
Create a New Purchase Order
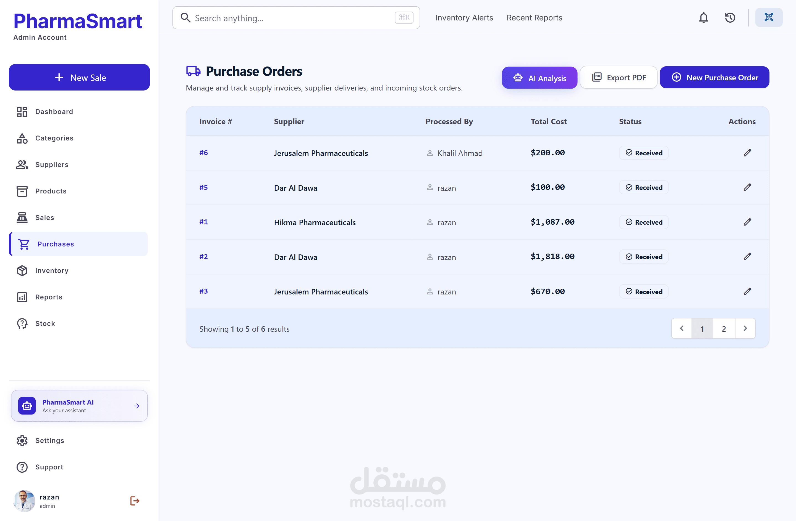click(x=714, y=78)
